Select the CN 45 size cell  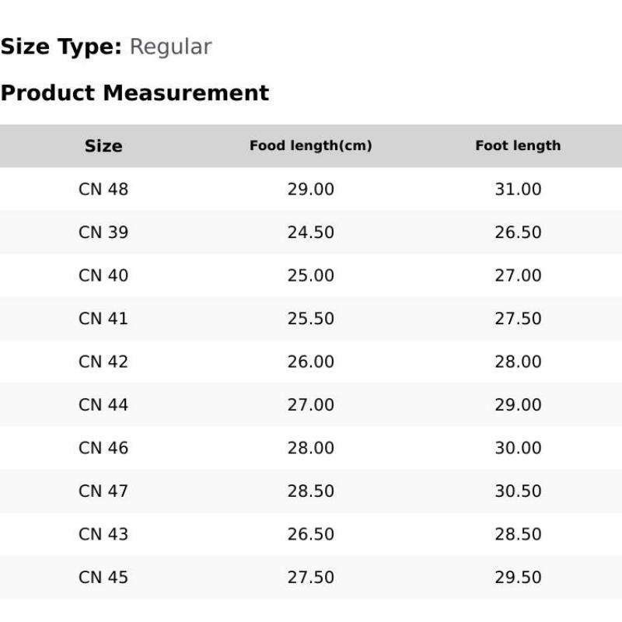click(103, 578)
